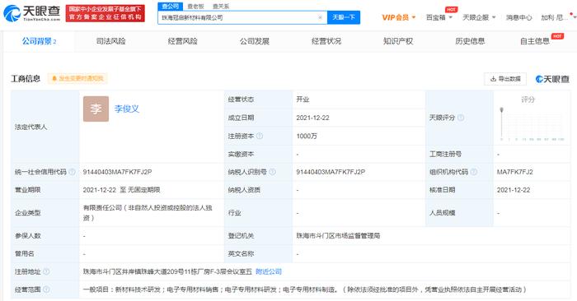
Task: Click the 天眼查 logo at top left
Action: 31,13
